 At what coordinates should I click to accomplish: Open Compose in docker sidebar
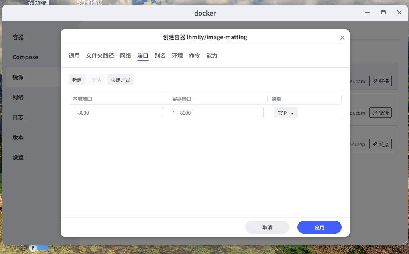(25, 57)
